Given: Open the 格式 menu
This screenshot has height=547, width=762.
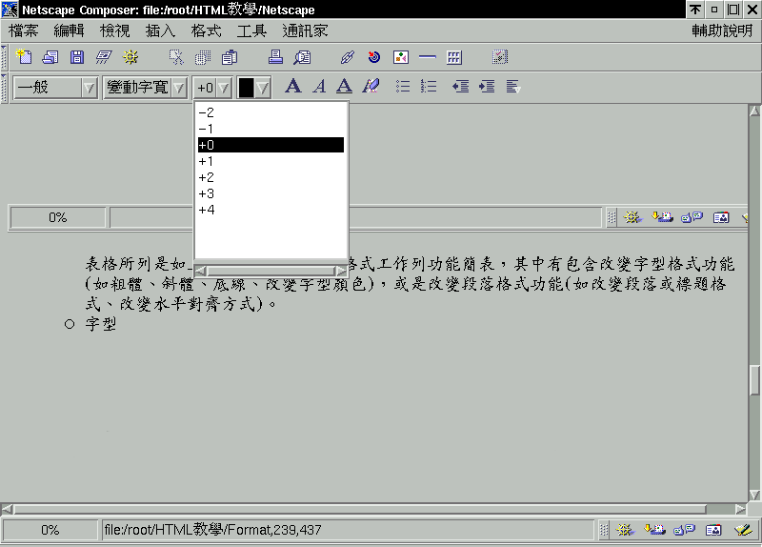Looking at the screenshot, I should tap(206, 30).
